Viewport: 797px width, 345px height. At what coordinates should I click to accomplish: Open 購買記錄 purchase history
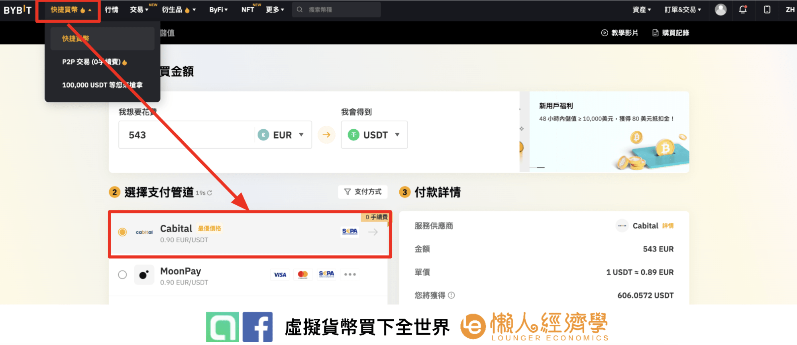(x=675, y=33)
